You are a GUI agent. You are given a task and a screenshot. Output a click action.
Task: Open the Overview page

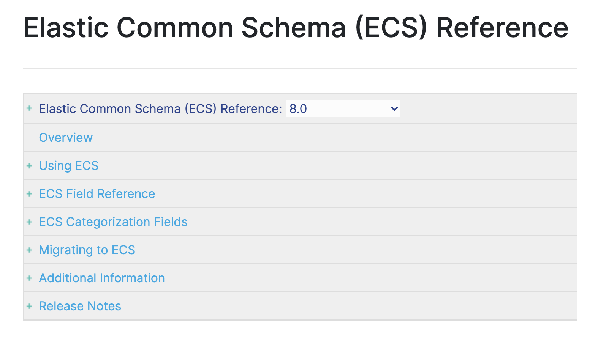(65, 137)
